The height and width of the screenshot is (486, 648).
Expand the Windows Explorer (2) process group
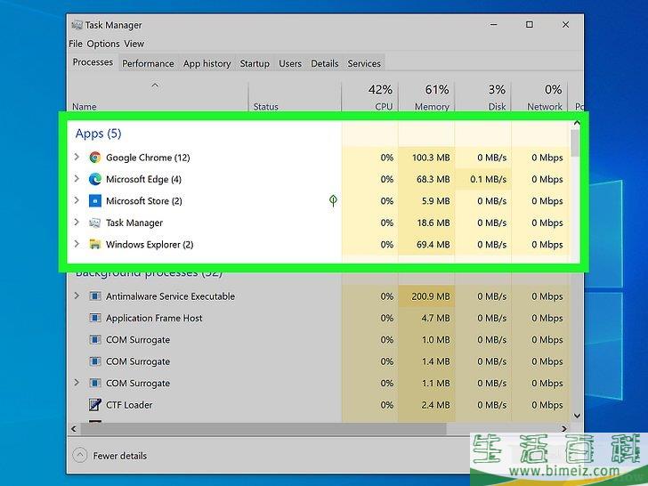pos(77,244)
